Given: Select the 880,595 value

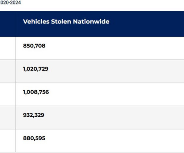Looking at the screenshot, I should [34, 138].
